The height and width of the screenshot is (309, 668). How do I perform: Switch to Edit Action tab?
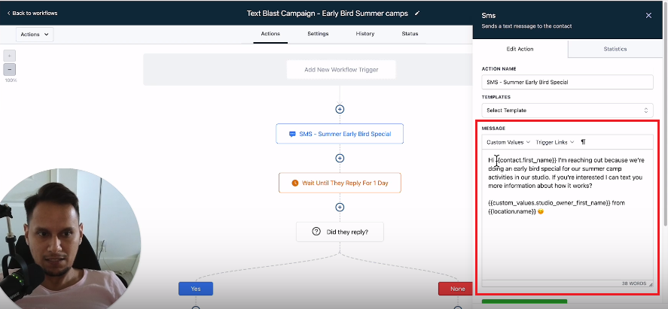click(520, 49)
